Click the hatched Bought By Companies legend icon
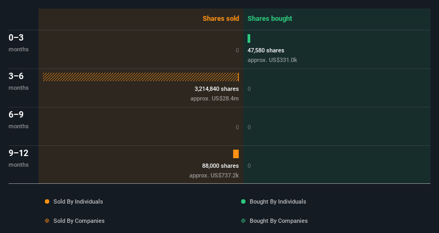Image resolution: width=439 pixels, height=233 pixels. [243, 221]
